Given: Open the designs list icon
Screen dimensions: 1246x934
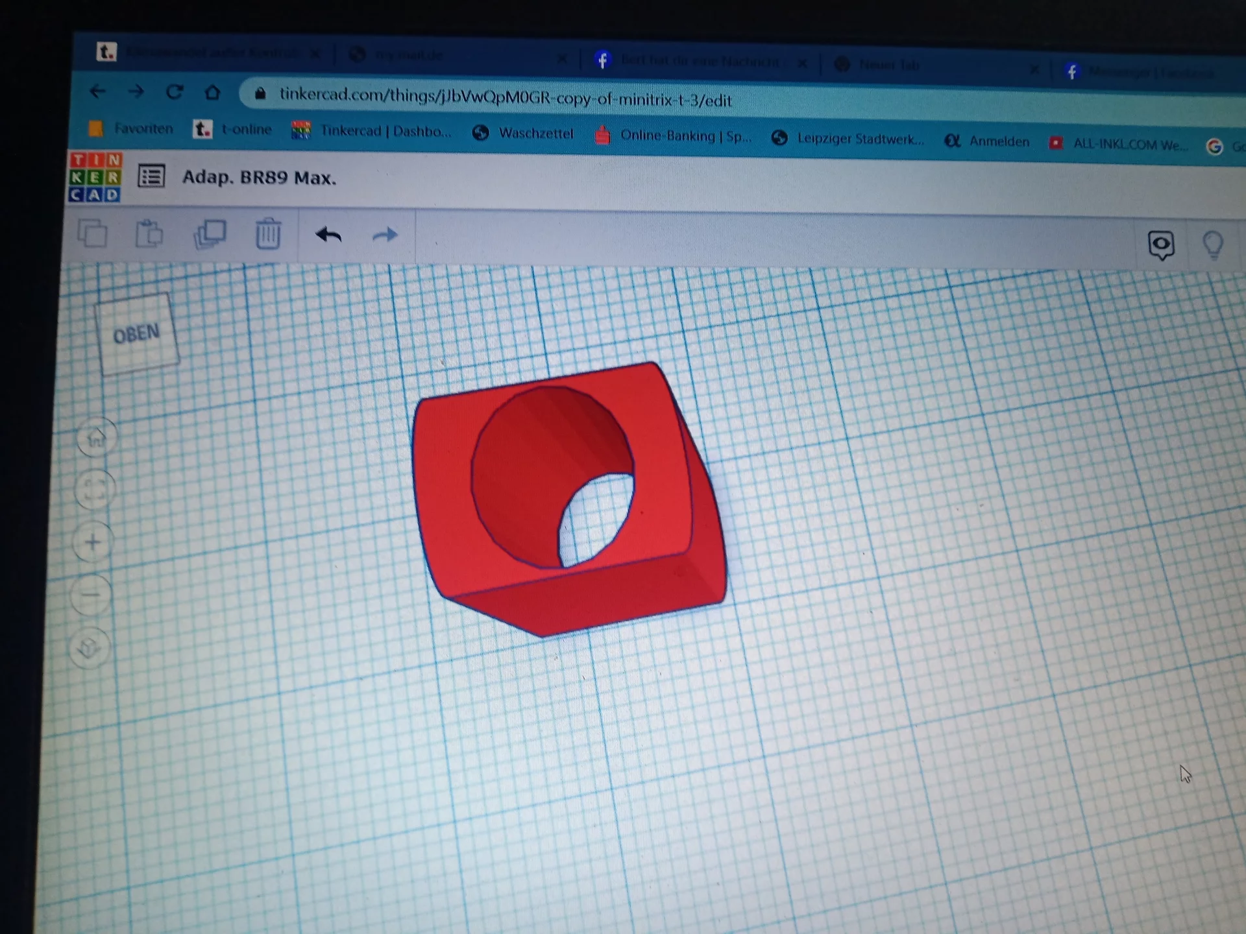Looking at the screenshot, I should click(151, 176).
